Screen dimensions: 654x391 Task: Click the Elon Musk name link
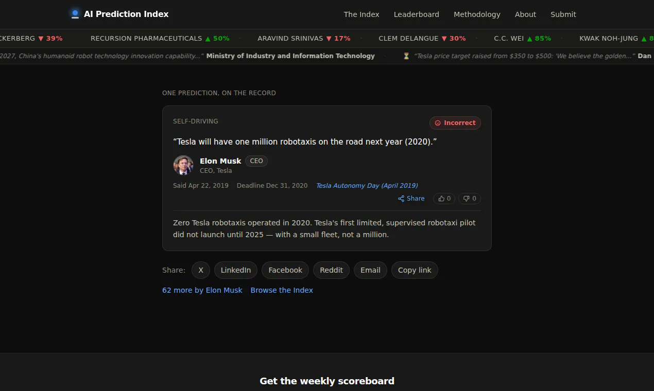(x=220, y=161)
